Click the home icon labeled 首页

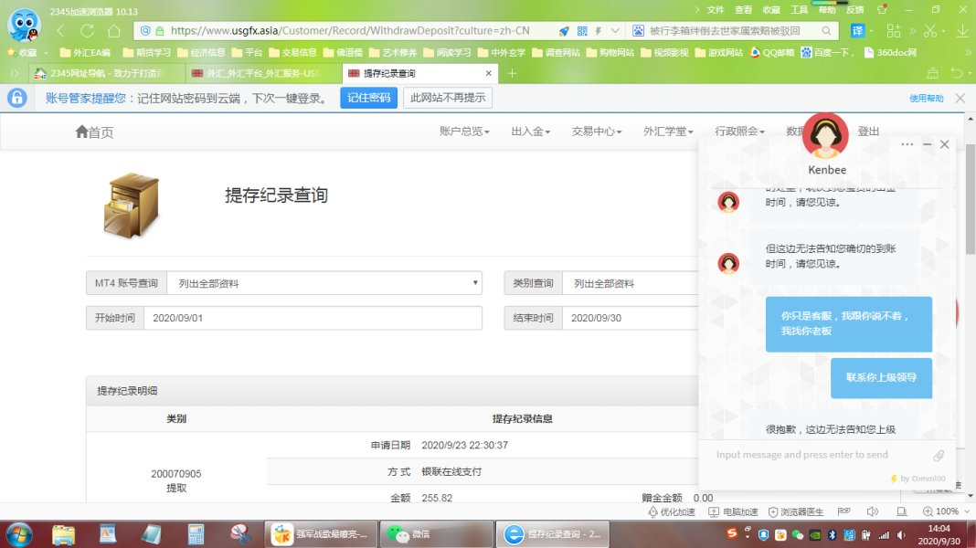click(x=94, y=132)
